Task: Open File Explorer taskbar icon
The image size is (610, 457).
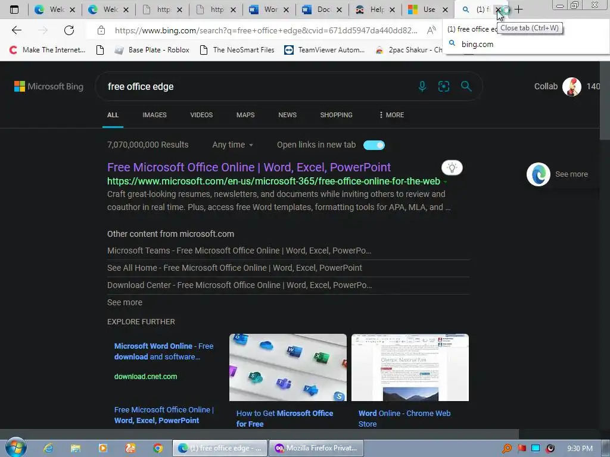Action: click(76, 448)
